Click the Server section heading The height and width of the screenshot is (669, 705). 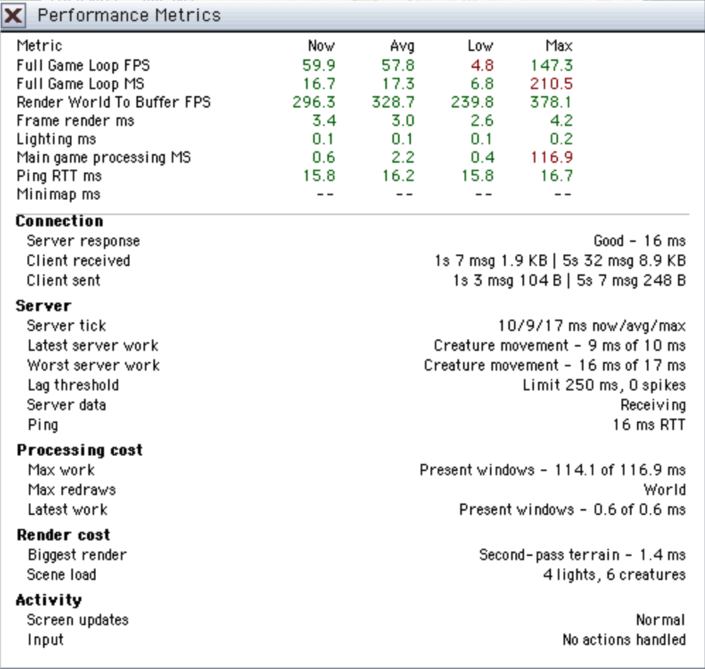[x=44, y=306]
